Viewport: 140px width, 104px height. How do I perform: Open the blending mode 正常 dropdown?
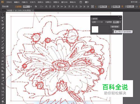97,22
